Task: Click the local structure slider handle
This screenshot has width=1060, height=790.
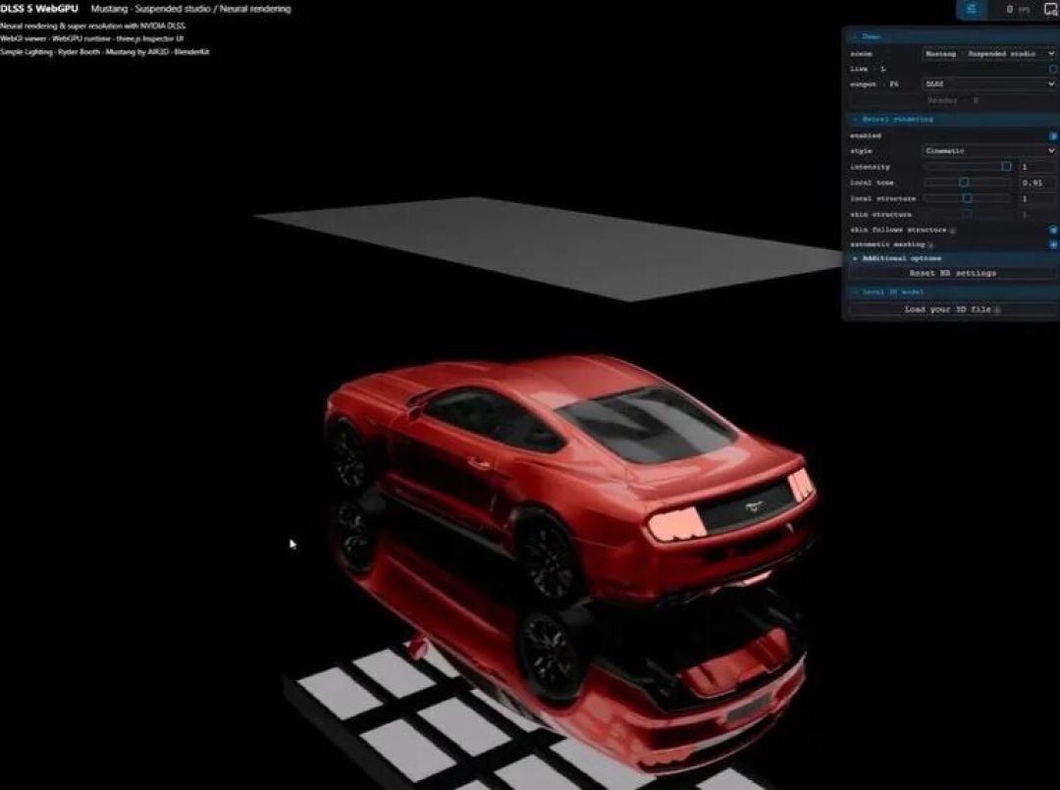Action: coord(968,198)
